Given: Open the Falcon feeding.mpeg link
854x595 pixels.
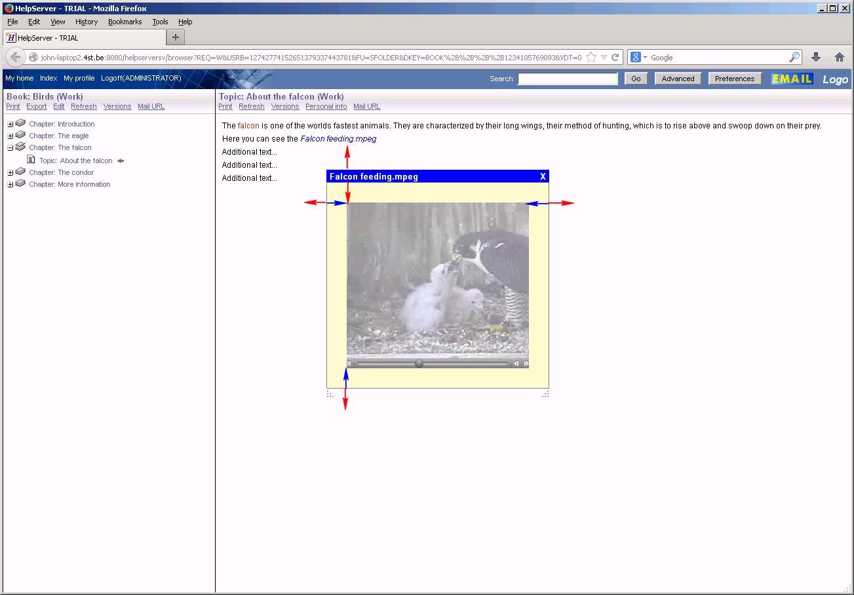Looking at the screenshot, I should pyautogui.click(x=338, y=139).
